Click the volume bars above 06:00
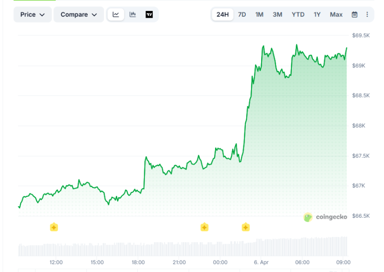 (x=302, y=247)
